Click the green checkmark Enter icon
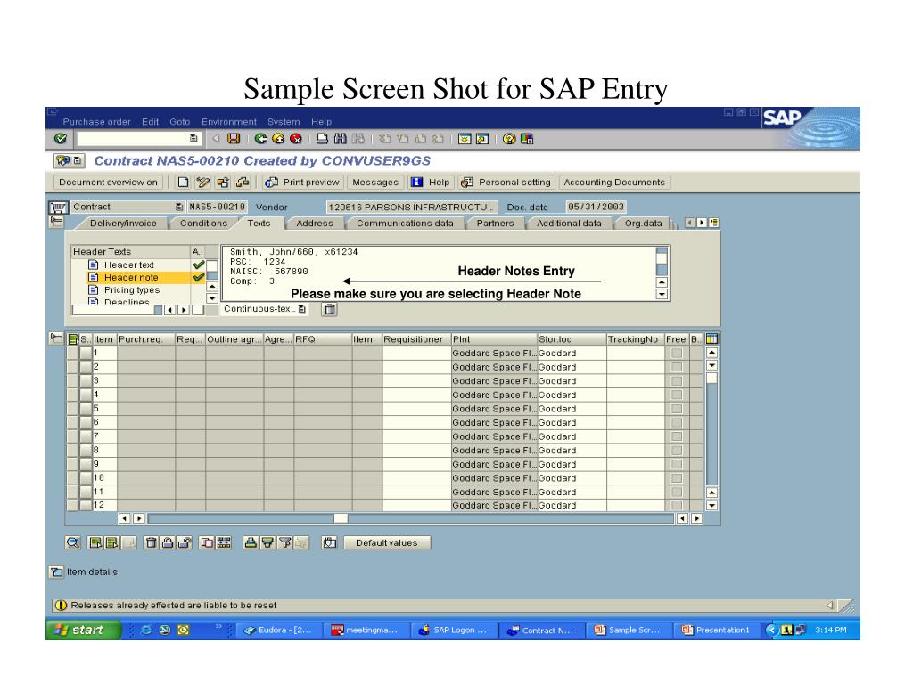 pos(60,138)
